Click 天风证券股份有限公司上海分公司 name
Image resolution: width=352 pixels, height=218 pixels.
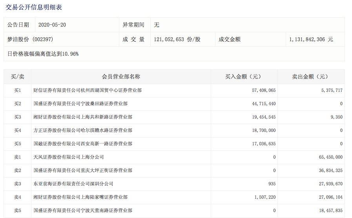pyautogui.click(x=69, y=157)
